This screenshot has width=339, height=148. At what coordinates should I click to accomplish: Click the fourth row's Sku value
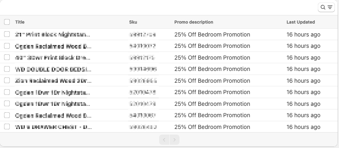[x=143, y=69]
